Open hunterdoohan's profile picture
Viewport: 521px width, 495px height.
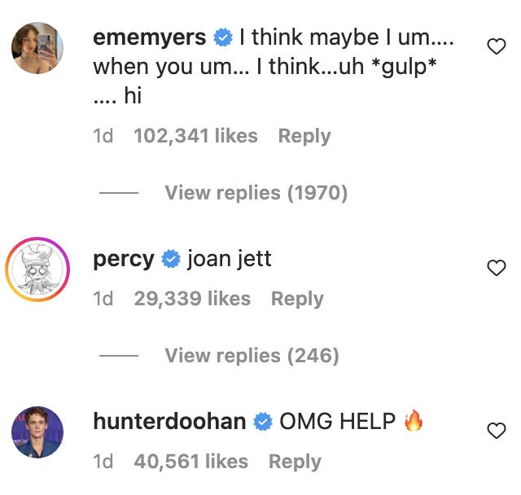click(37, 432)
